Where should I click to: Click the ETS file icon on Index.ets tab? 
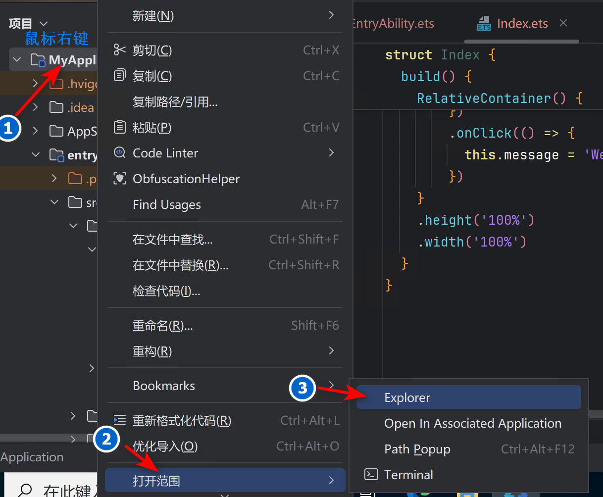tap(484, 23)
